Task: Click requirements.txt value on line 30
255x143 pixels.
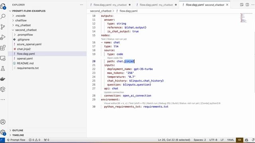Action: (156, 107)
